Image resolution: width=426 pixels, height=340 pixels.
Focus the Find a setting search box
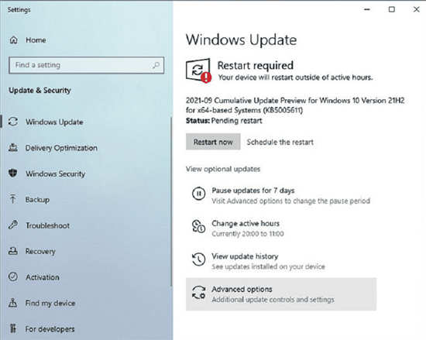click(x=87, y=65)
